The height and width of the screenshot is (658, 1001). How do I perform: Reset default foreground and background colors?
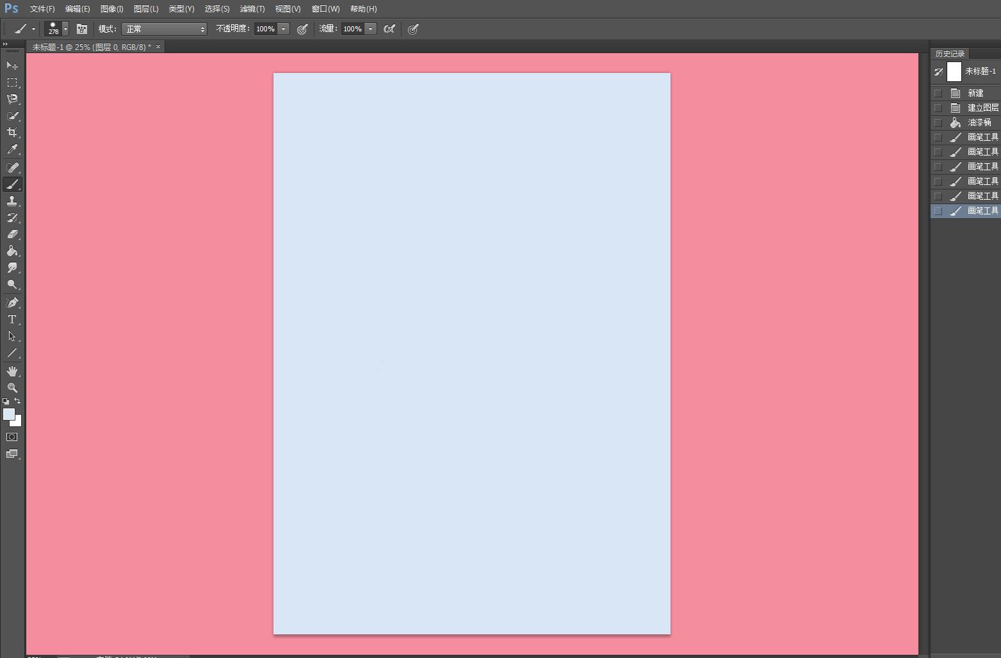(x=6, y=401)
